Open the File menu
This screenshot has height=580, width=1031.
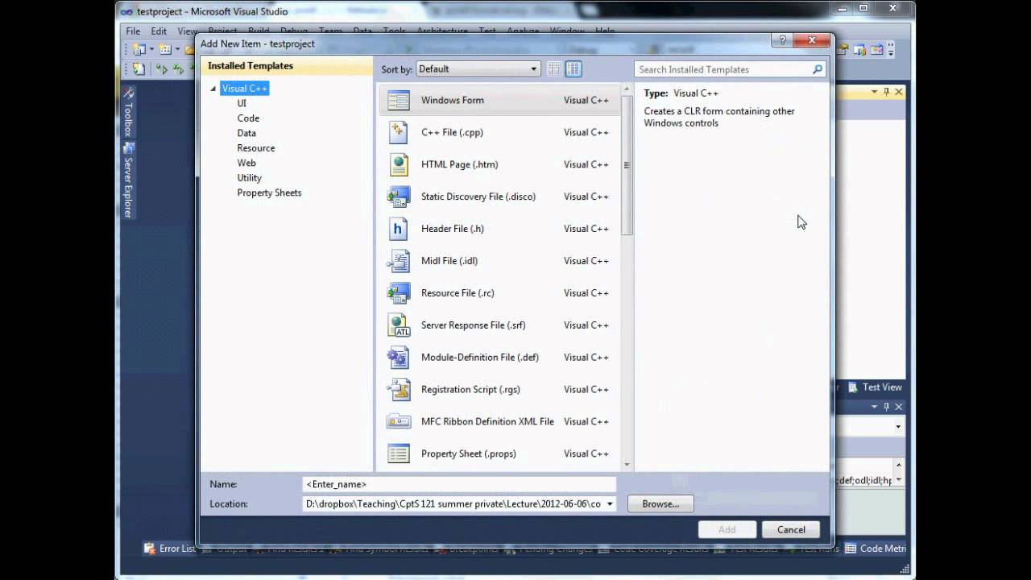[133, 31]
